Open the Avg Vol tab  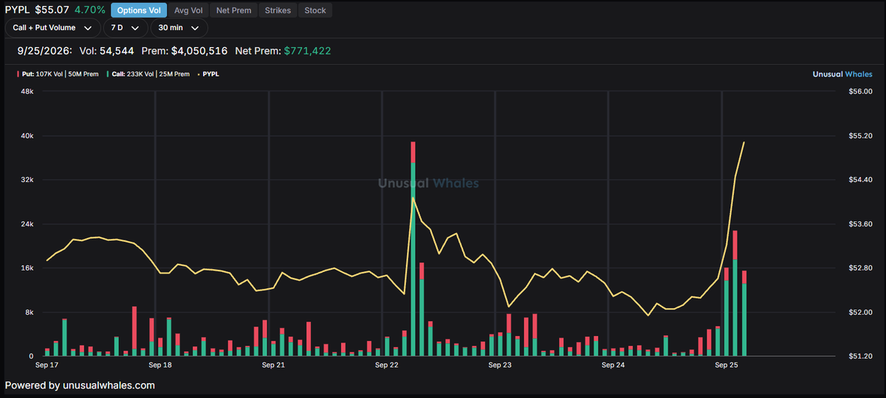(x=188, y=10)
